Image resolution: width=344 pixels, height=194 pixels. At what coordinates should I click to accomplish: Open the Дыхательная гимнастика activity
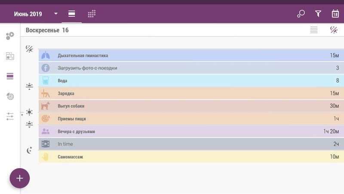point(191,56)
